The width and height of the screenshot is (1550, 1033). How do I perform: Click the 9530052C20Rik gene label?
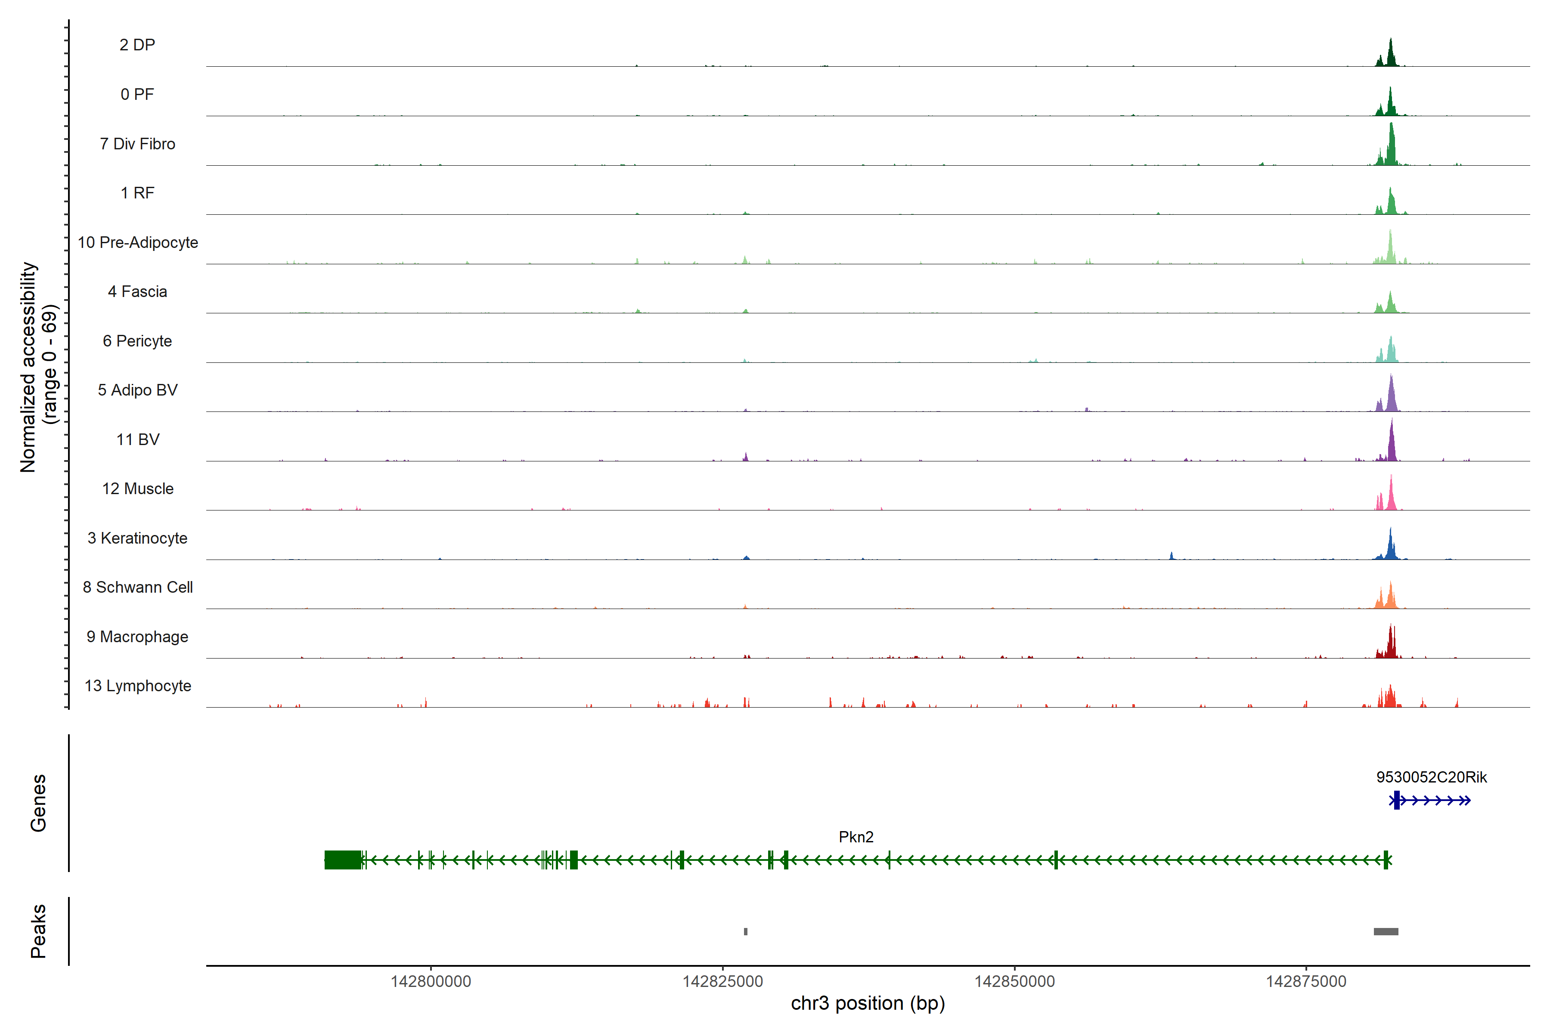[1431, 777]
